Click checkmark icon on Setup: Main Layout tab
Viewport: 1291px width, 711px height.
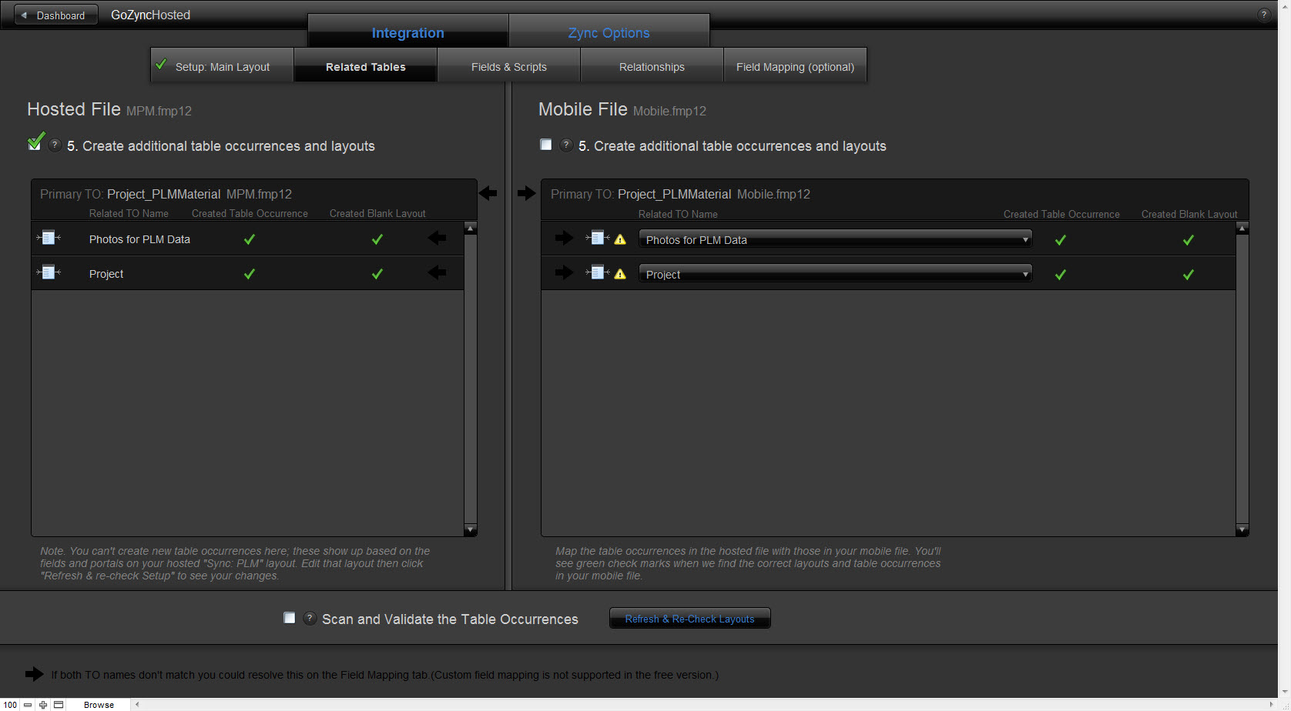click(x=161, y=64)
